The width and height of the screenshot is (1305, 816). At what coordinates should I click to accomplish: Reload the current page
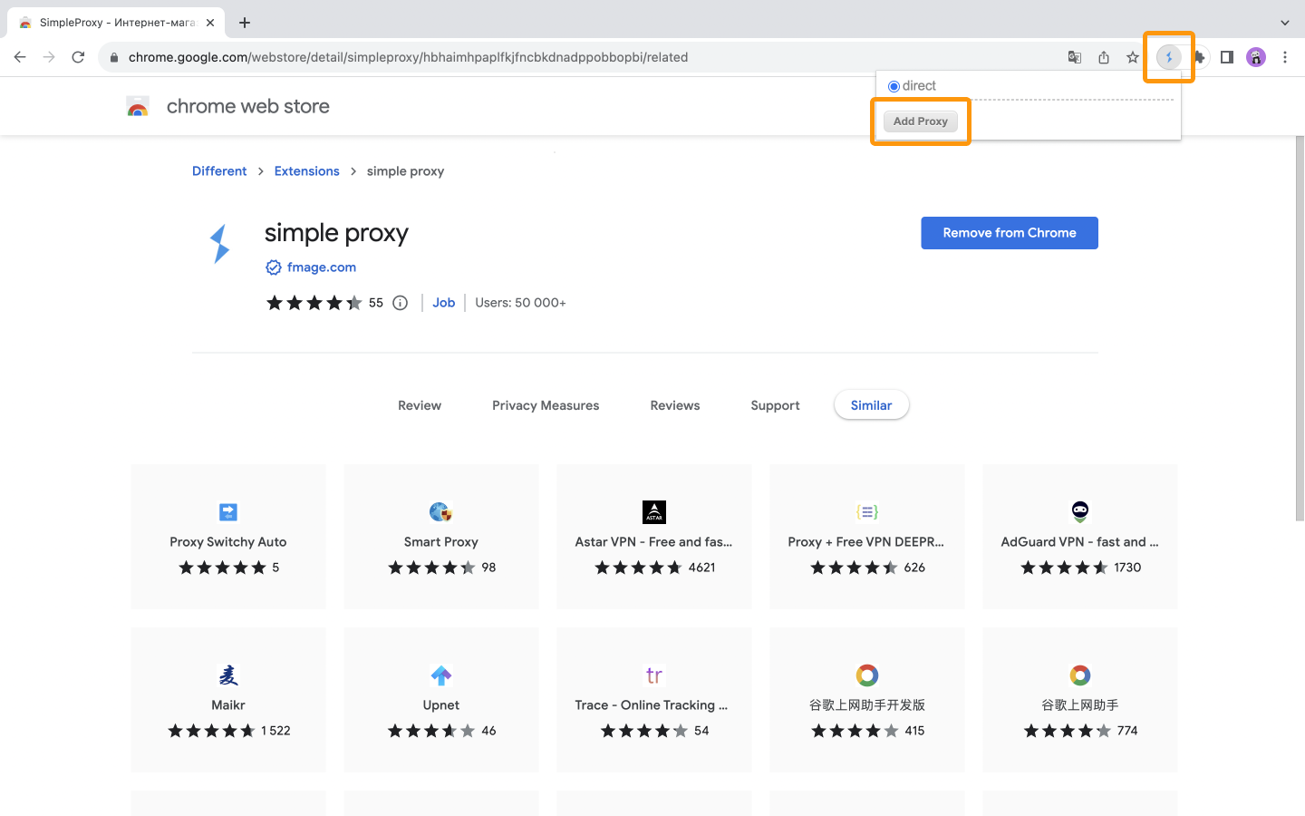coord(78,57)
